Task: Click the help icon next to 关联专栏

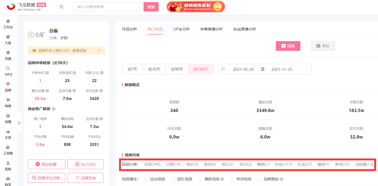Action: click(47, 73)
